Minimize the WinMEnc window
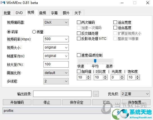This screenshot has width=153, height=120. (x=122, y=3)
